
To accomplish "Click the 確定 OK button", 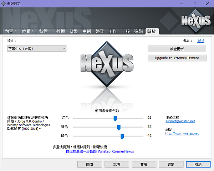I will 171,164.
